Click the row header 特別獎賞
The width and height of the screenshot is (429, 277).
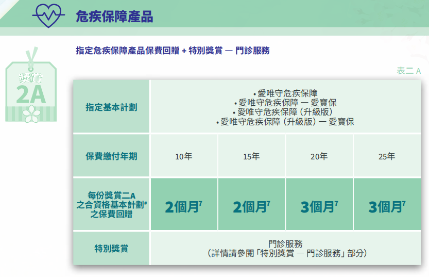[x=111, y=248]
